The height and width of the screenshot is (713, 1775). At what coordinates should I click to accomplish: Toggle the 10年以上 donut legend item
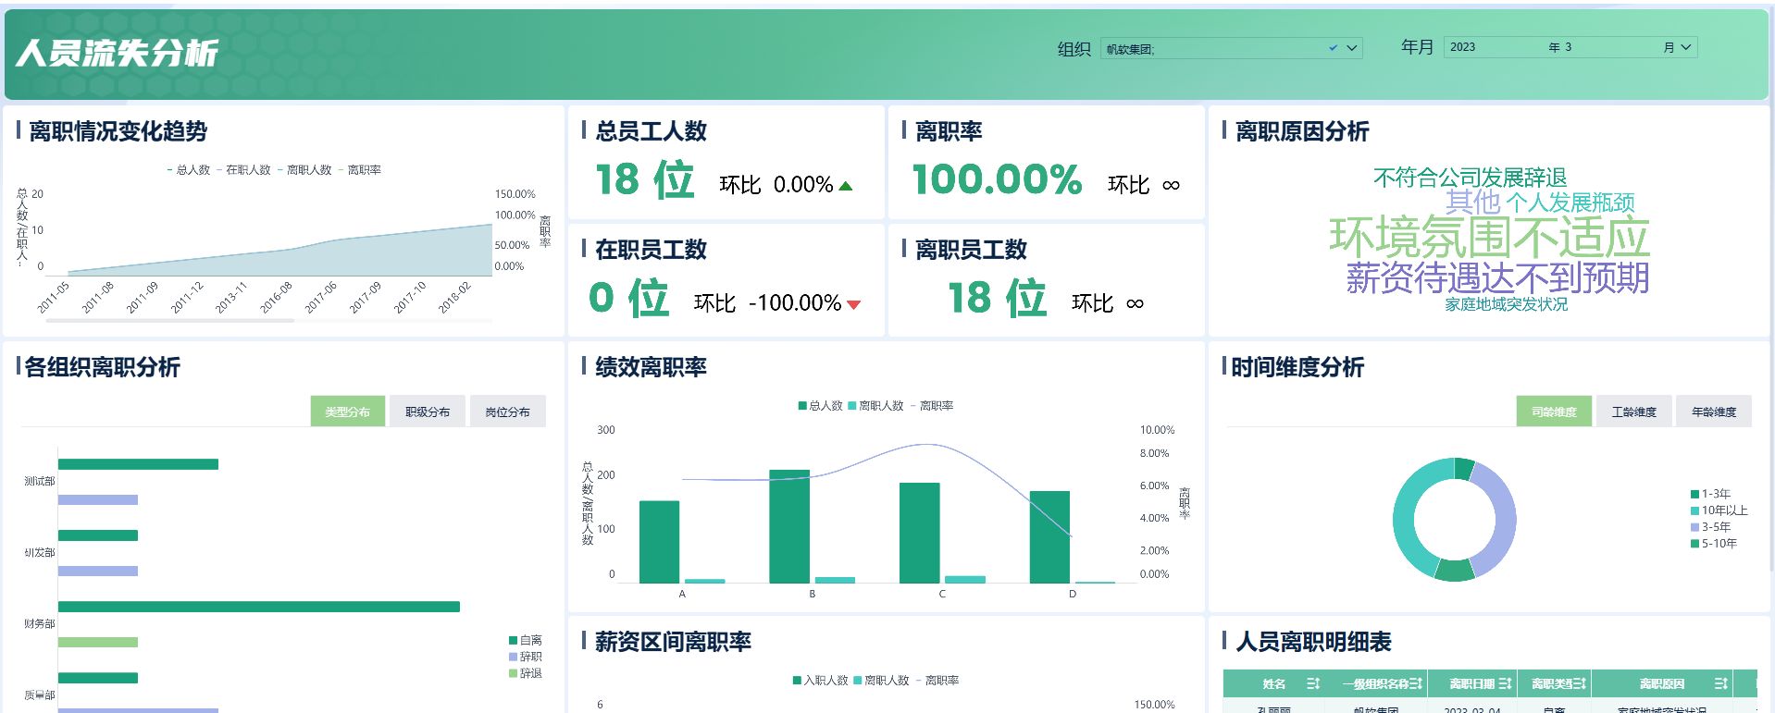tap(1719, 510)
